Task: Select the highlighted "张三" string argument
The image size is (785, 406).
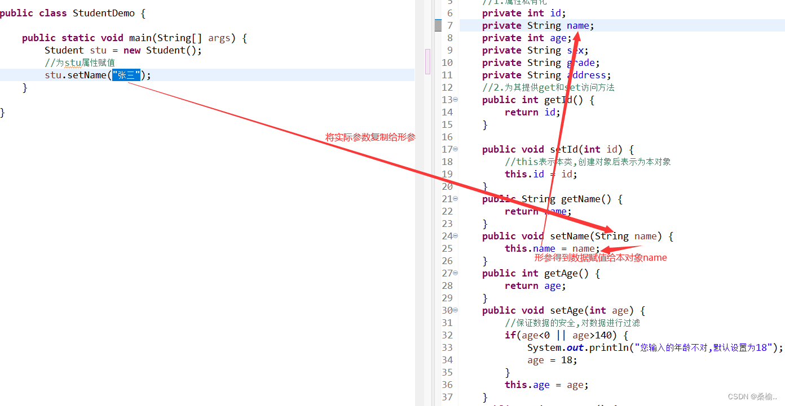Action: tap(126, 74)
